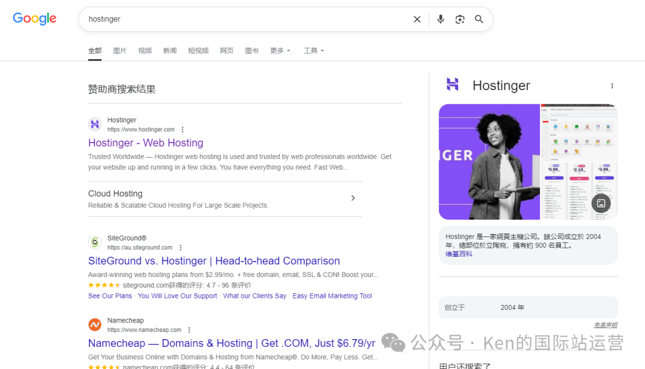
Task: Click What our Clients Say link
Action: pyautogui.click(x=254, y=296)
